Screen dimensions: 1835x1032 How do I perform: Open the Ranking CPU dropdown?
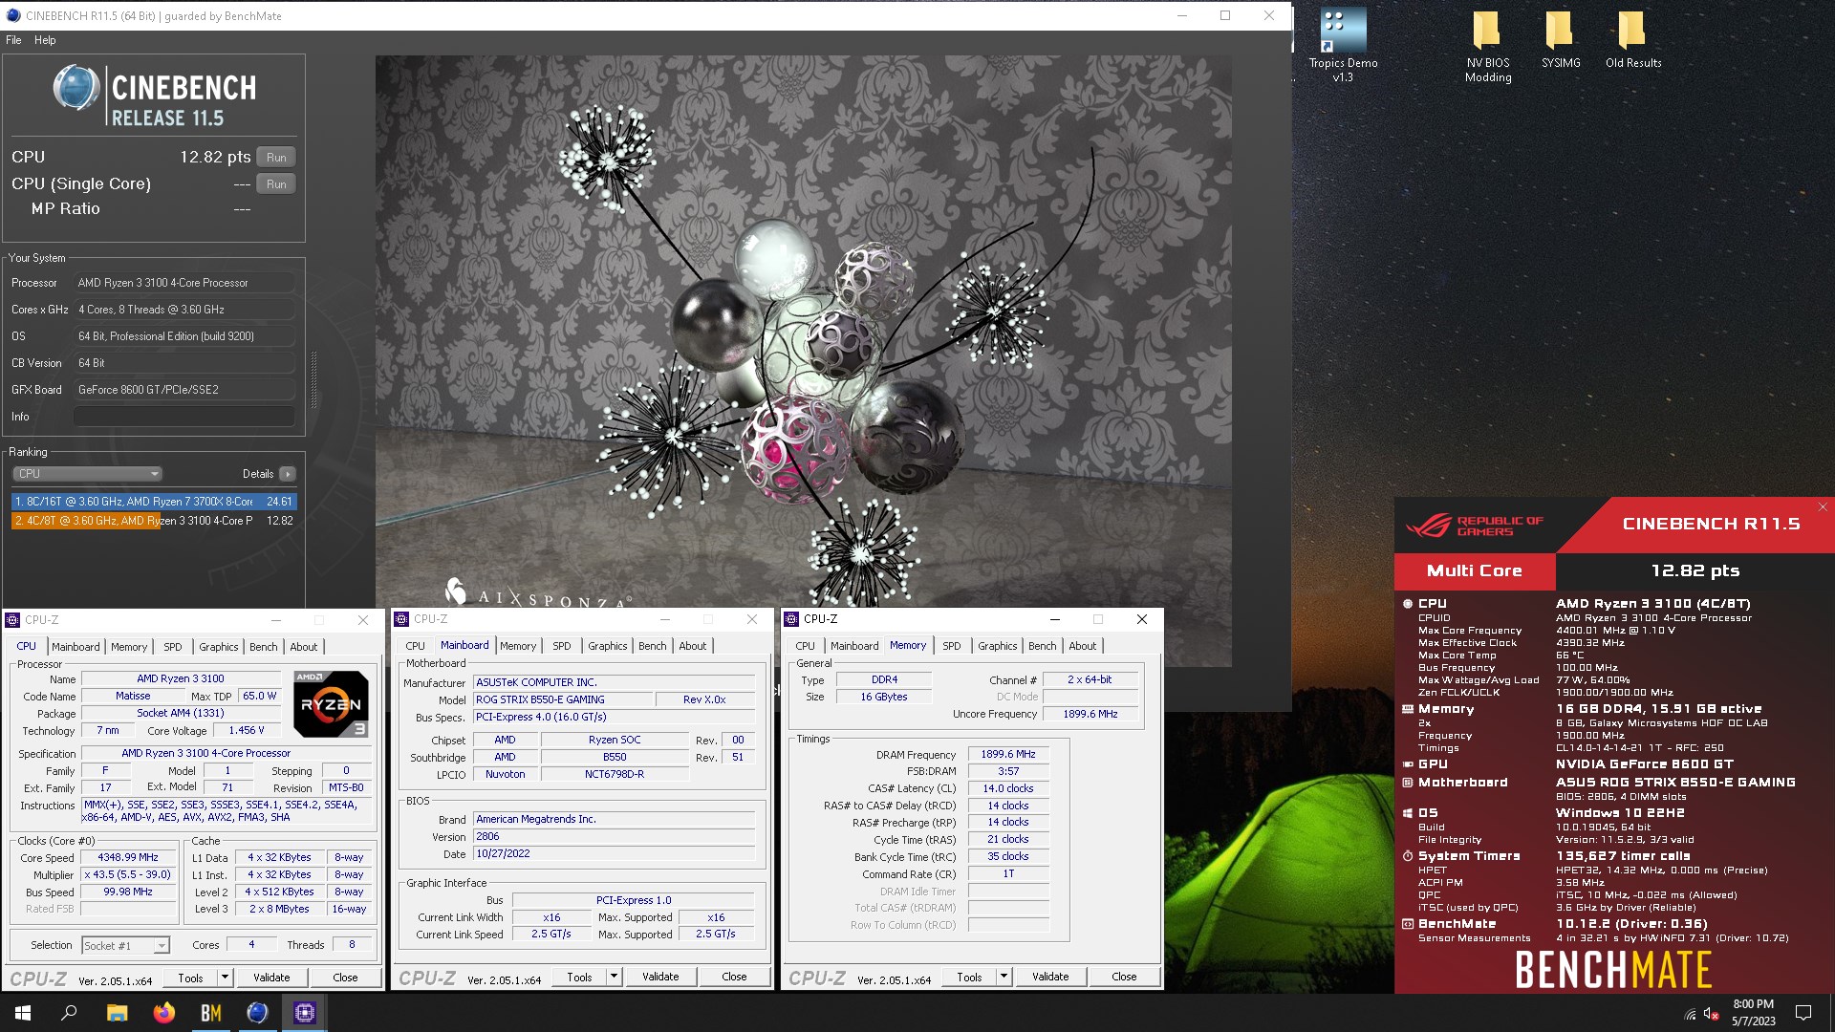(87, 474)
